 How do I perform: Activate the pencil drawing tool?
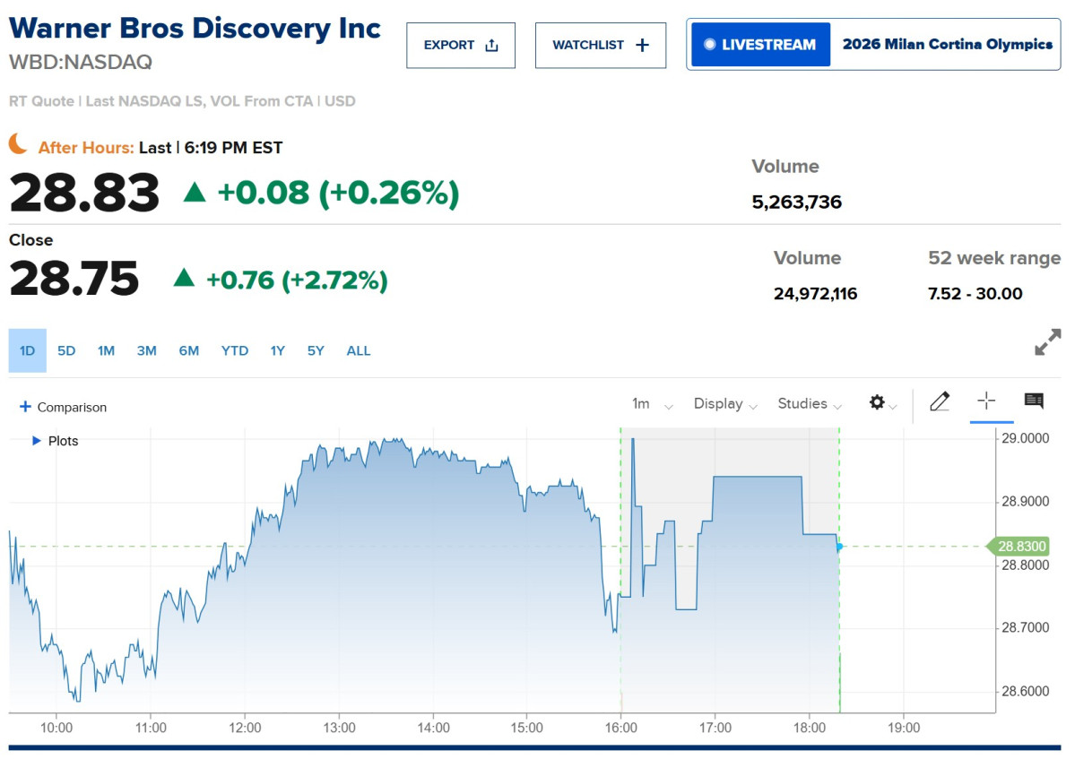coord(940,401)
